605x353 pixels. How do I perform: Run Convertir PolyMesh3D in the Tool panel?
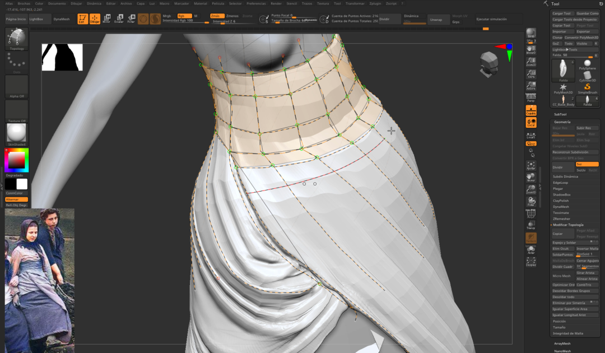[581, 38]
